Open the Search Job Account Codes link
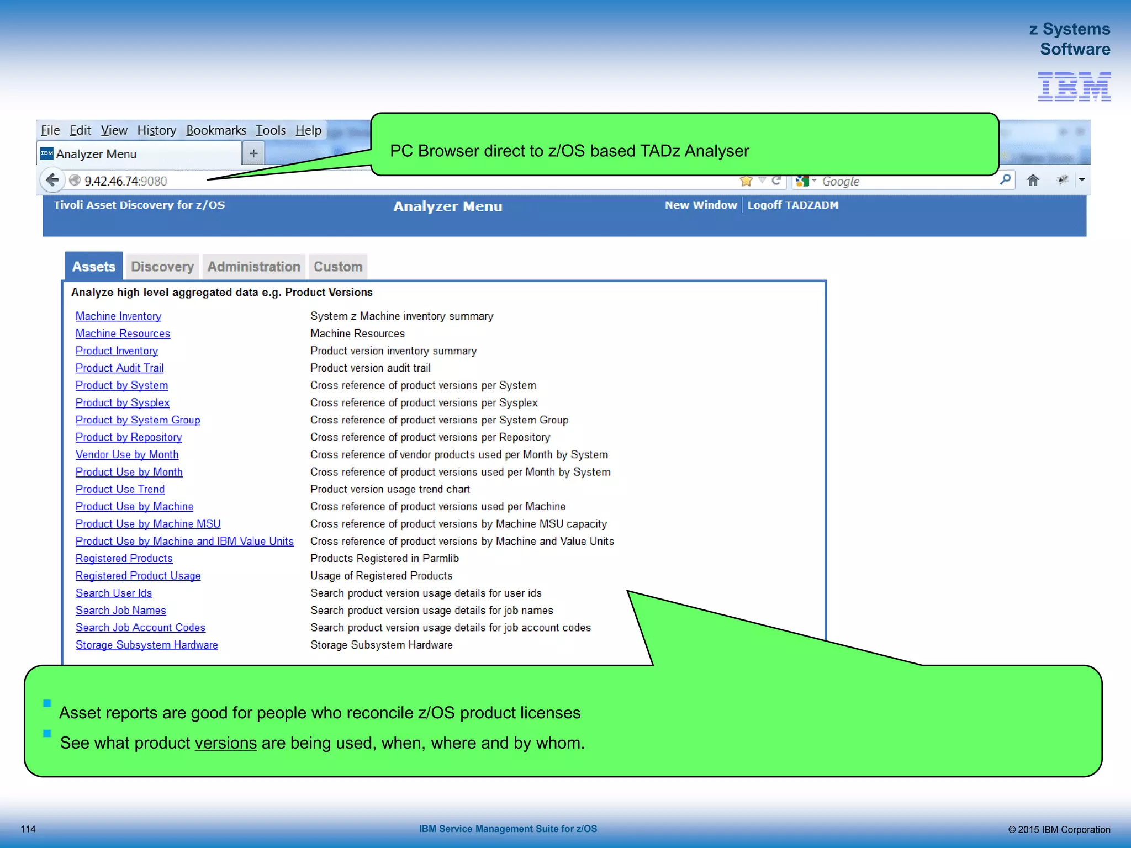The height and width of the screenshot is (848, 1131). [x=140, y=627]
